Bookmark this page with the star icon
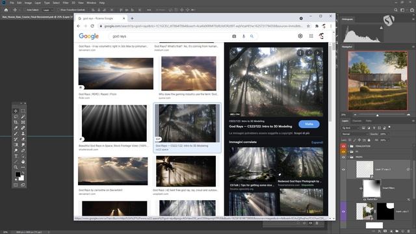This screenshot has height=234, width=416. (308, 26)
